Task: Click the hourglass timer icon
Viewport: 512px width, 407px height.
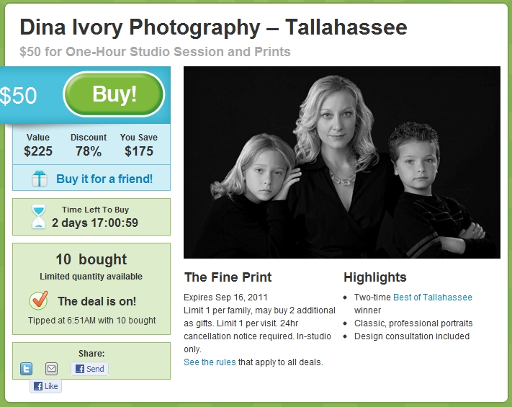Action: [39, 216]
